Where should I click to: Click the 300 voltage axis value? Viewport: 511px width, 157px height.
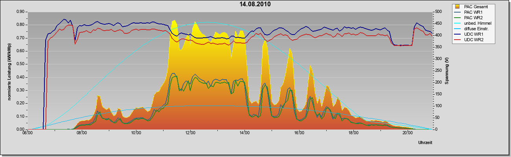437,59
